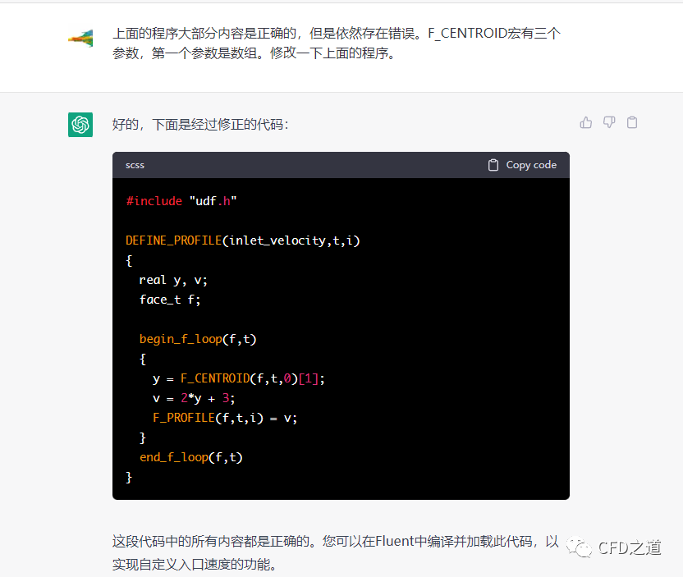Click the thumbs down icon to rate the response
Screen dimensions: 683x577
(608, 121)
